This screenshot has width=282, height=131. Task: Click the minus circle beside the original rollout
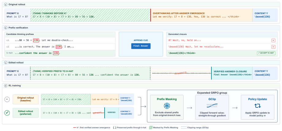click(7, 99)
